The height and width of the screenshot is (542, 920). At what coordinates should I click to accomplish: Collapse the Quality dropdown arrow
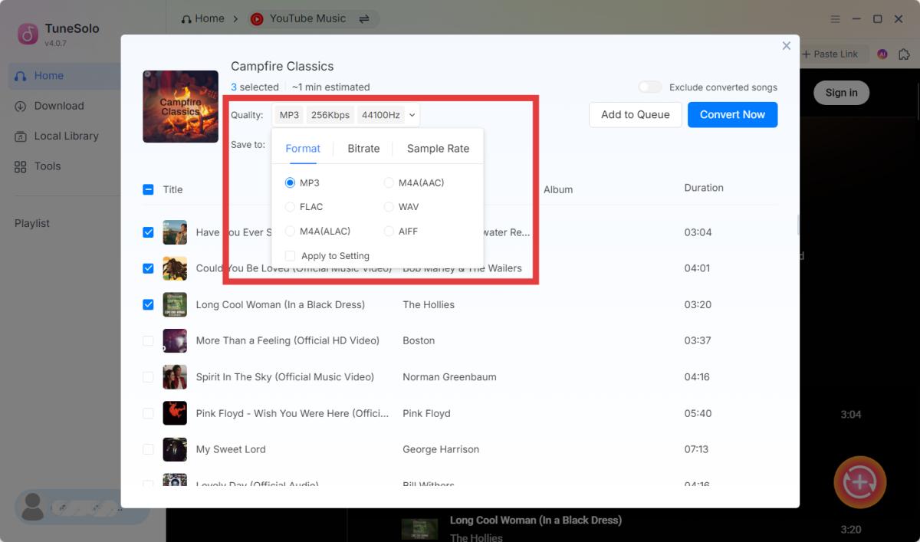click(412, 115)
